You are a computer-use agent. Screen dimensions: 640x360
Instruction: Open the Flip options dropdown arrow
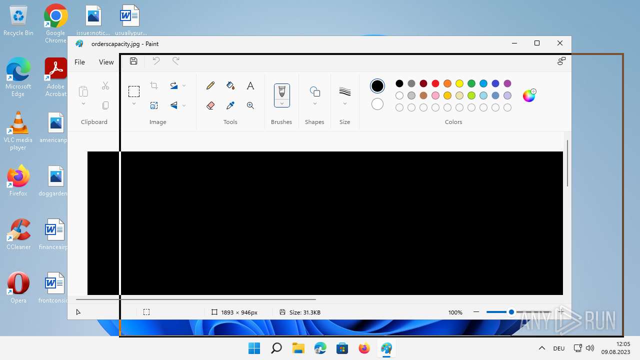point(184,105)
